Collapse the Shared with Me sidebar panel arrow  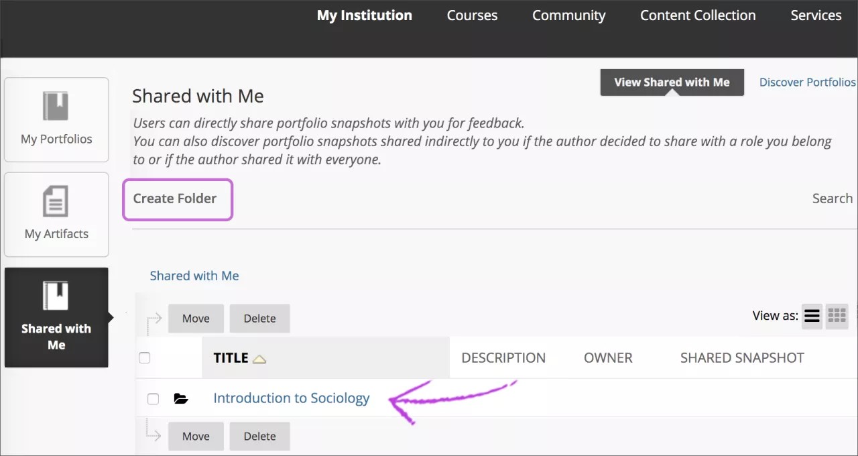click(111, 317)
